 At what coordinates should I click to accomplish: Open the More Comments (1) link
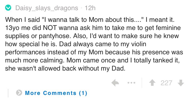point(56,93)
